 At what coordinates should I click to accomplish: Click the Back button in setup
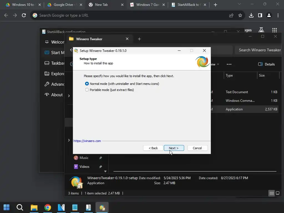tap(153, 148)
